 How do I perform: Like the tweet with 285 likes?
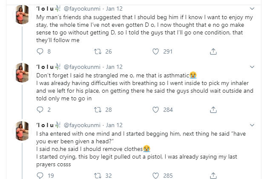click(x=156, y=175)
